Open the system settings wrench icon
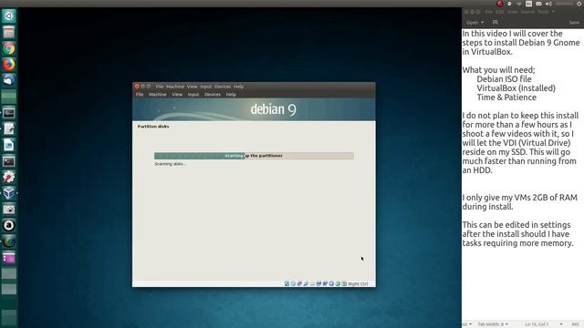The width and height of the screenshot is (584, 328). [x=8, y=177]
